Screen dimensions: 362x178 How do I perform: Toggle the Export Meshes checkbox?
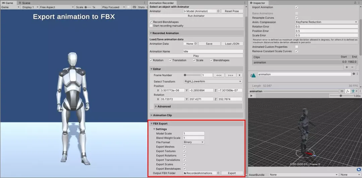184,147
